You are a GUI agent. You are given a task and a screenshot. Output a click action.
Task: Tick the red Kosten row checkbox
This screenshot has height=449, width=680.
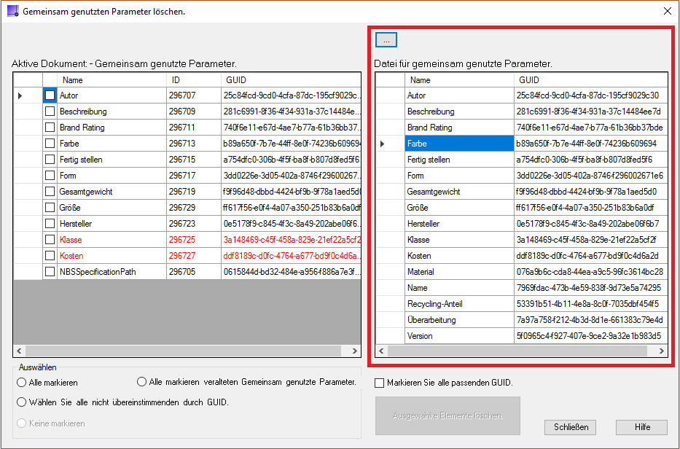(x=50, y=256)
